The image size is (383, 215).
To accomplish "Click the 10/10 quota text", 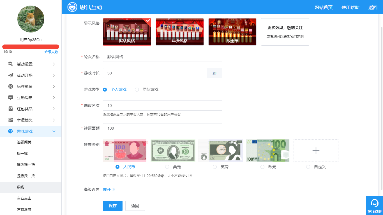I will click(8, 52).
